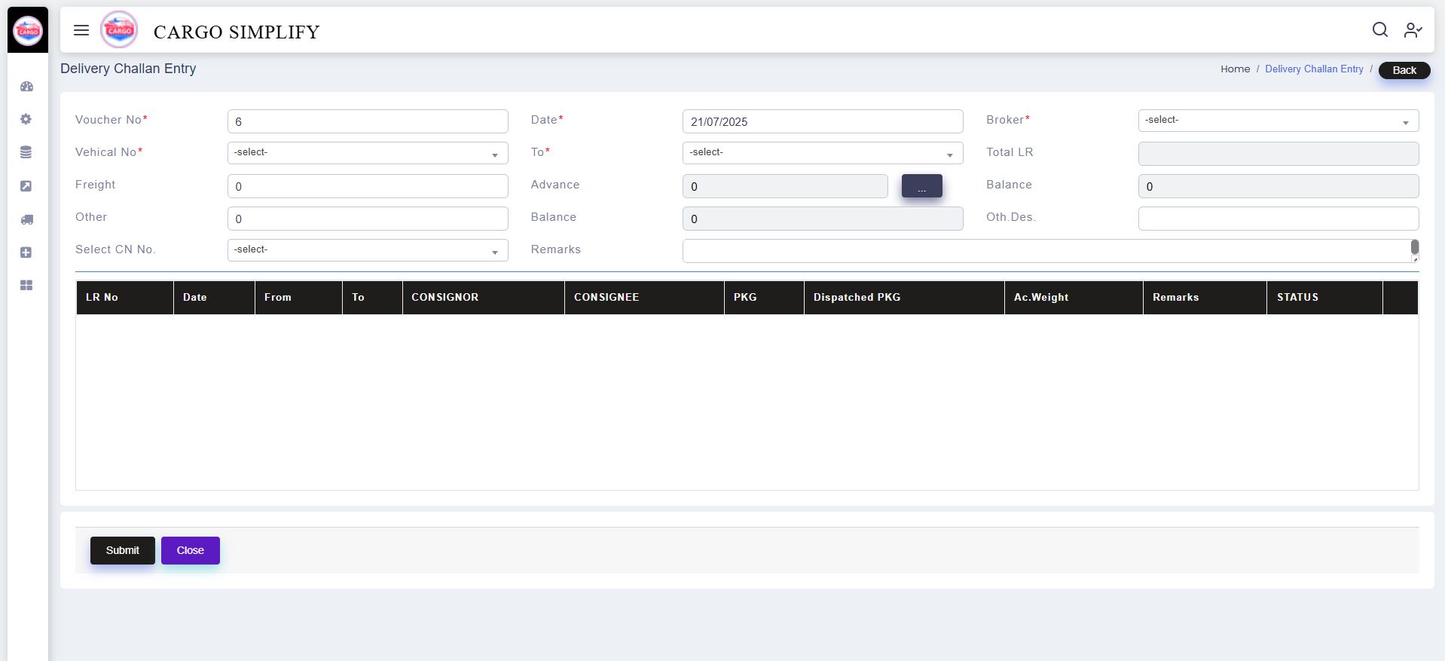This screenshot has width=1445, height=661.
Task: Click the Home breadcrumb link
Action: click(1235, 69)
